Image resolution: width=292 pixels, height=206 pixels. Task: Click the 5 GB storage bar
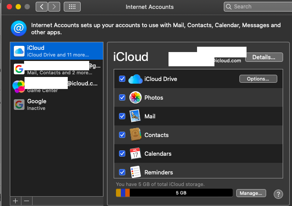(174, 193)
